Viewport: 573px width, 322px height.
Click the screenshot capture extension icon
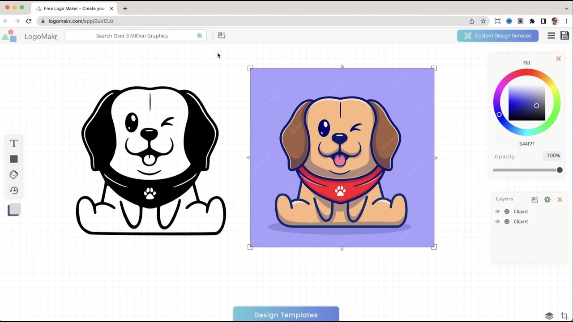497,21
